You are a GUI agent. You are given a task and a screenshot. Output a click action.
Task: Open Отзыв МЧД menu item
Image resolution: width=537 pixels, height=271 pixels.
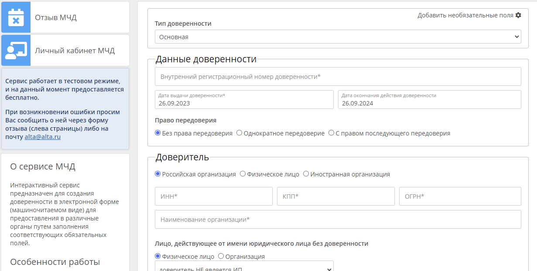tap(56, 17)
